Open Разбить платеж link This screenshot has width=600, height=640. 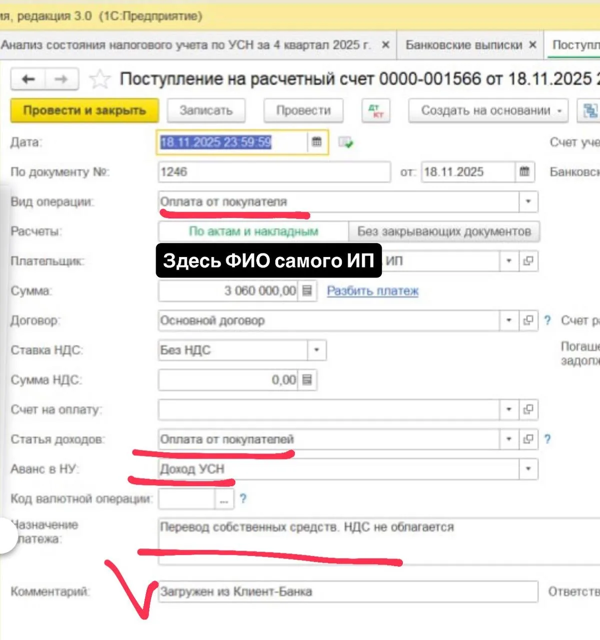[x=373, y=291]
